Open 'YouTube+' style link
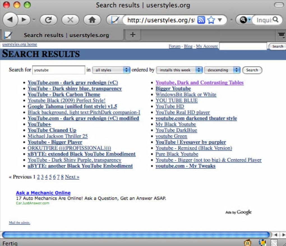The height and width of the screenshot is (246, 286). click(x=39, y=124)
